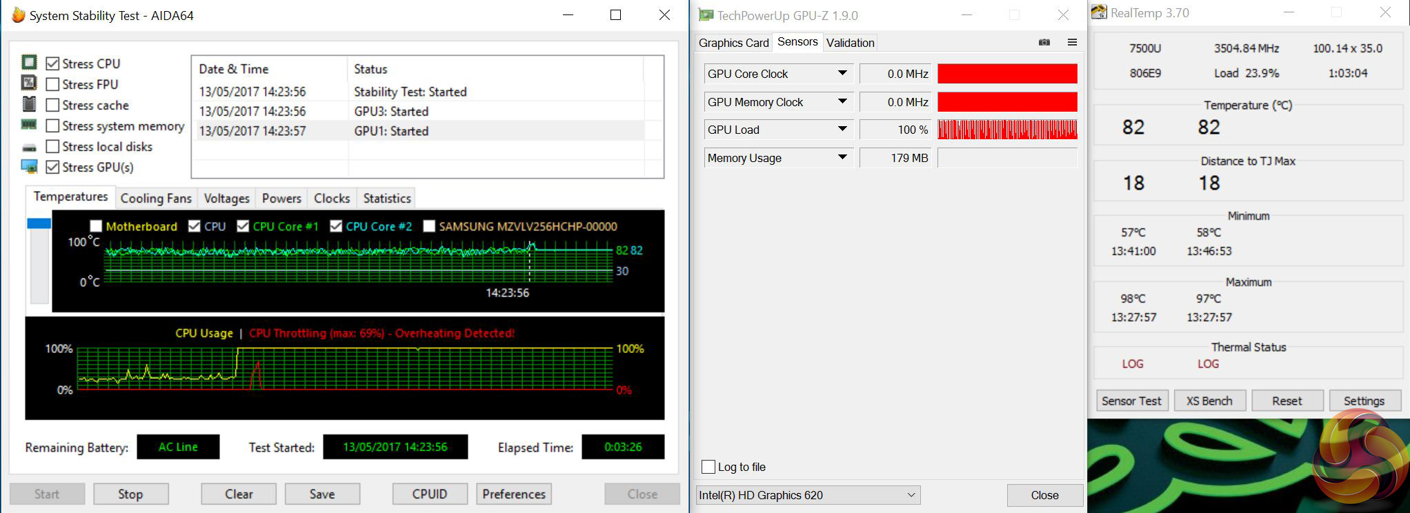This screenshot has width=1410, height=513.
Task: Check the Log to file option
Action: pos(708,467)
